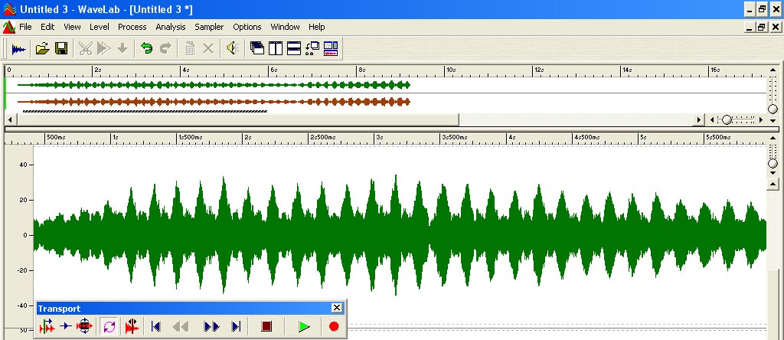Viewport: 784px width, 340px height.
Task: Click the fast forward button in Transport
Action: pos(211,327)
